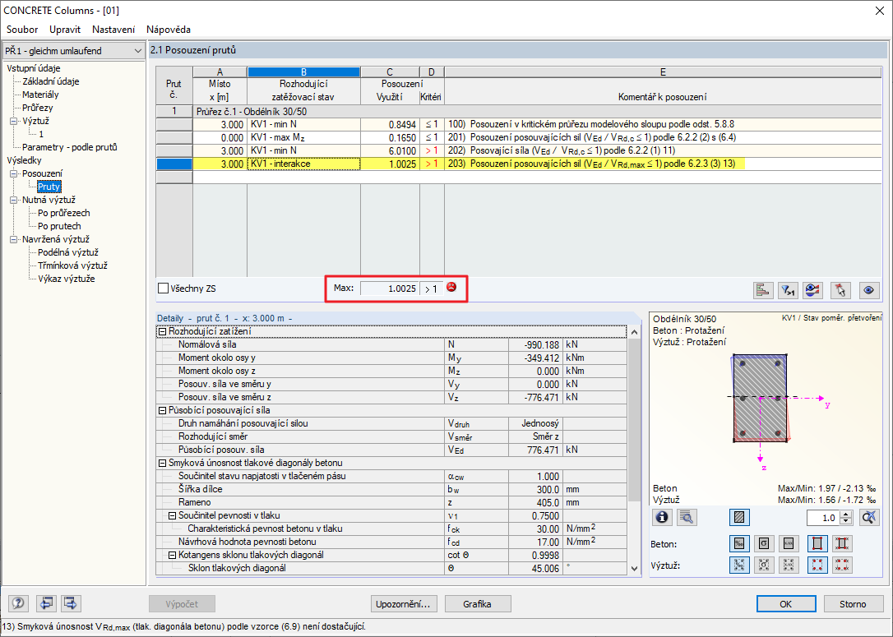Viewport: 893px width, 637px height.
Task: Collapse Kotangens sklonu tlakových diagonál row
Action: tap(172, 555)
